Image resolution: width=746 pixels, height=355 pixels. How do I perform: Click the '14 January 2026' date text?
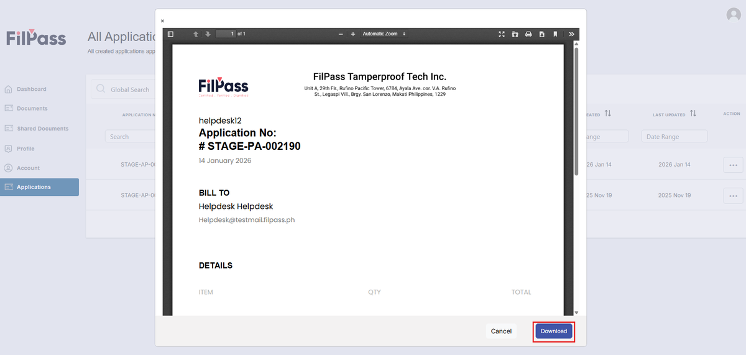(225, 160)
